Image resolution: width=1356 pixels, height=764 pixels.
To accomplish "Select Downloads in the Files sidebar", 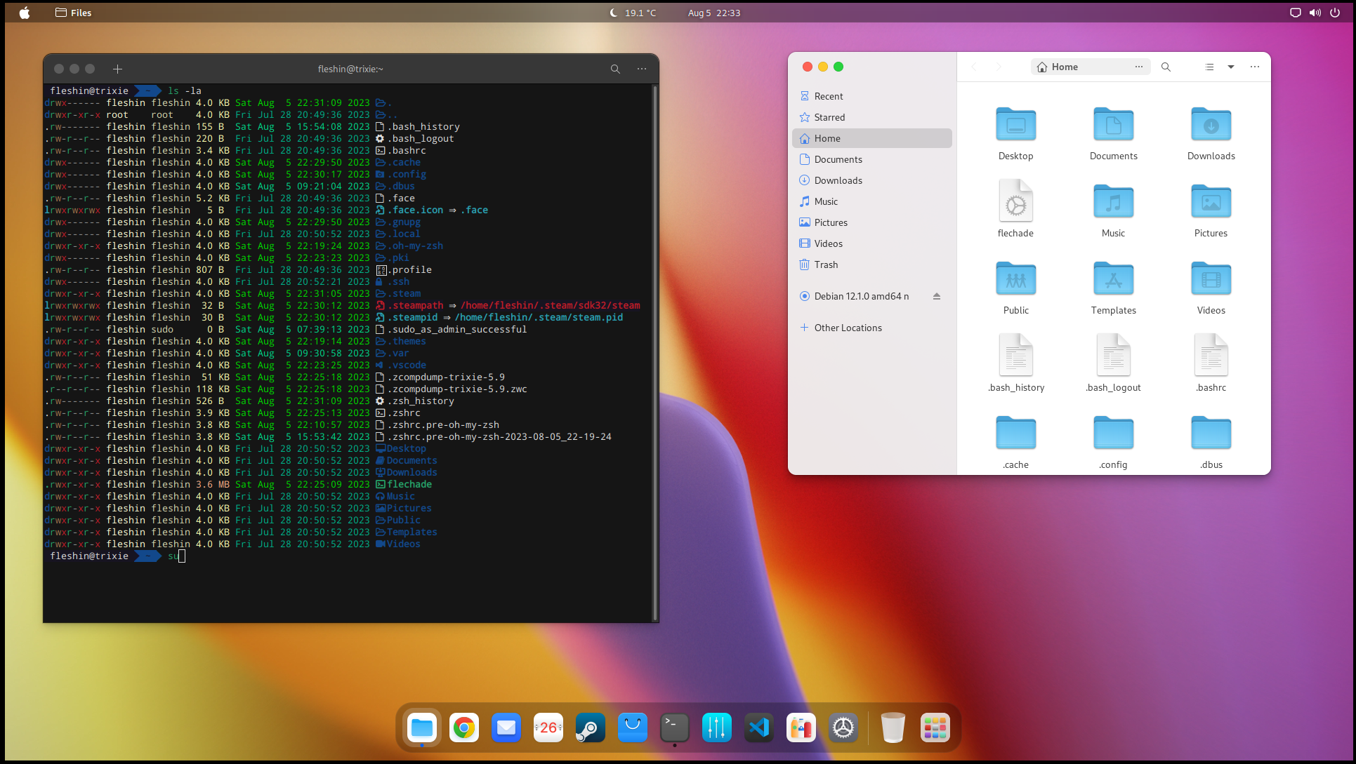I will 838,180.
